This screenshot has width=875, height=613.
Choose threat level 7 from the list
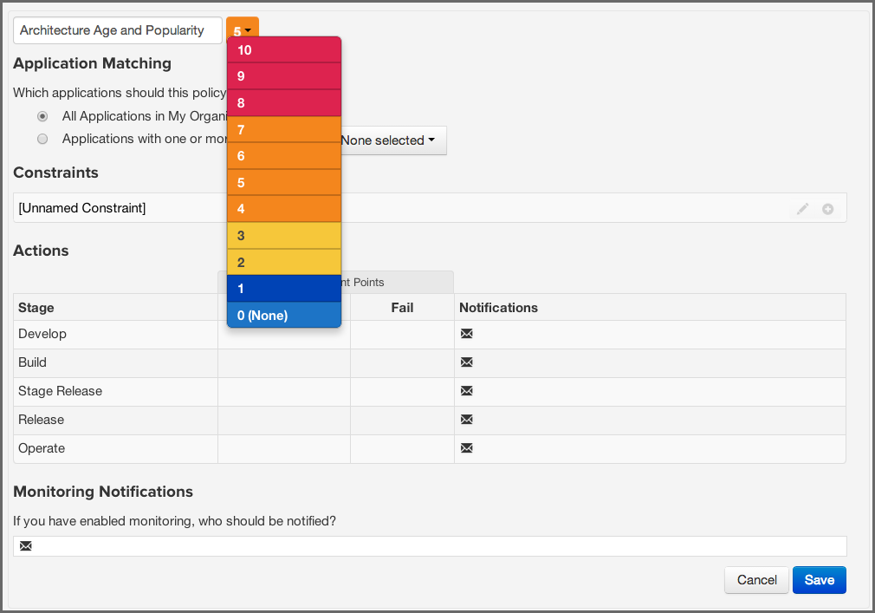284,129
